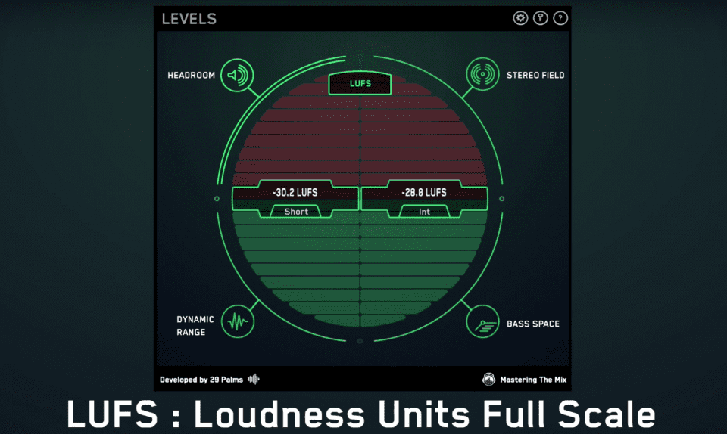Click the BASS SPACE label
The width and height of the screenshot is (727, 434).
click(x=532, y=324)
